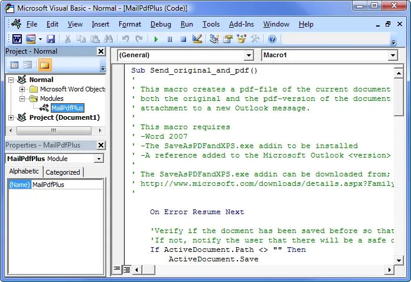Viewport: 411px width, 282px height.
Task: Open the Edit menu
Action: [53, 24]
